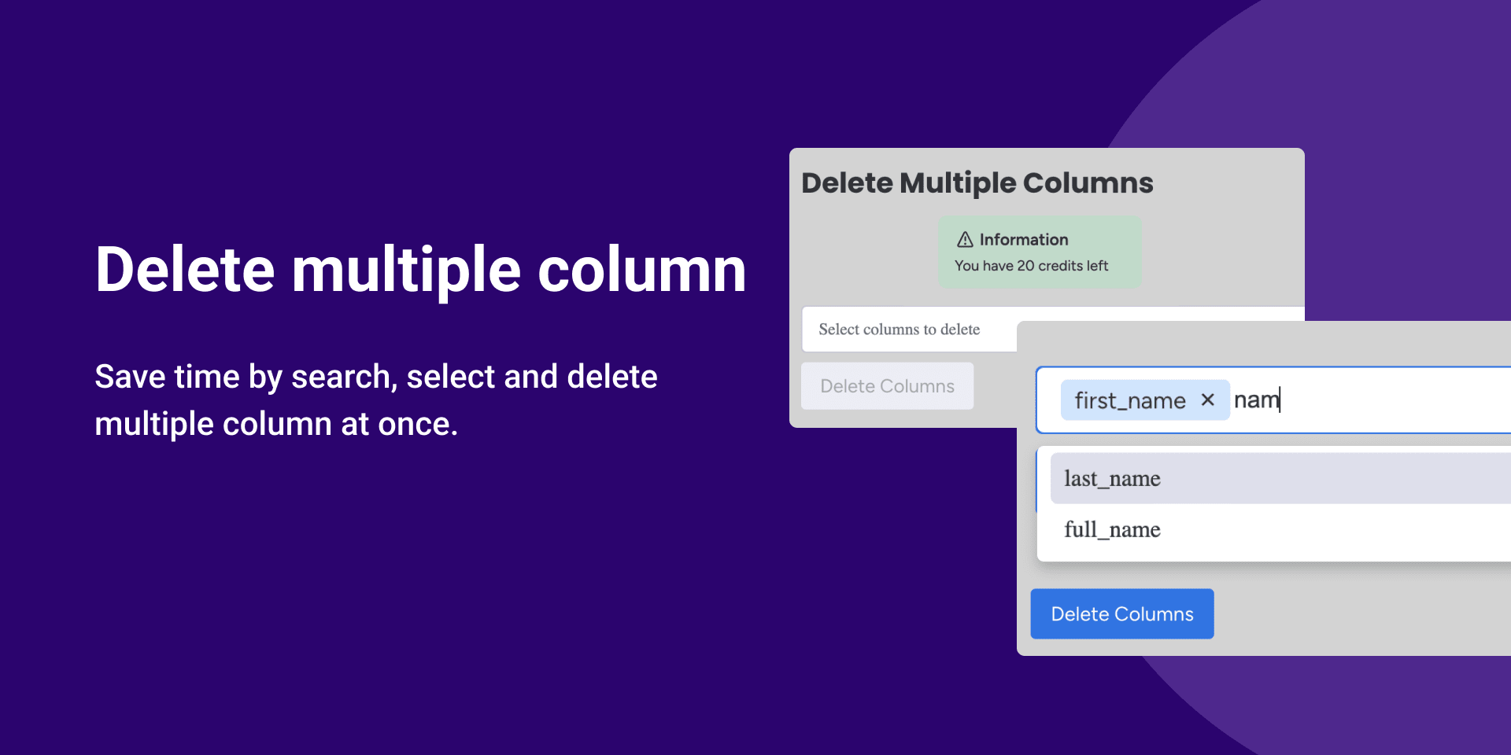Image resolution: width=1511 pixels, height=755 pixels.
Task: Click the 'Delete multiple column' headline
Action: point(420,270)
